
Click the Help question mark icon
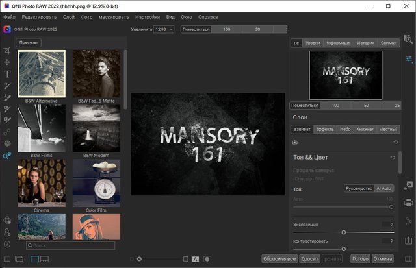click(x=7, y=244)
